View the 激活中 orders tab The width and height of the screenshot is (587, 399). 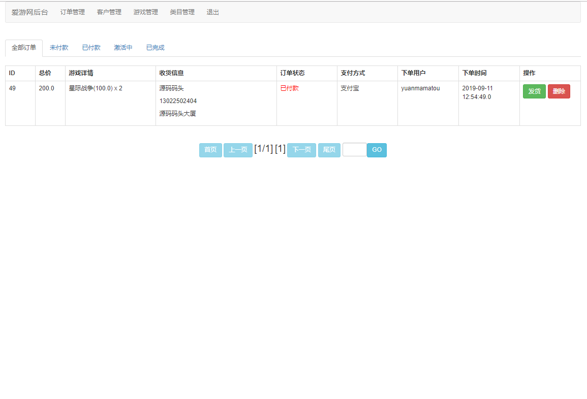[123, 47]
